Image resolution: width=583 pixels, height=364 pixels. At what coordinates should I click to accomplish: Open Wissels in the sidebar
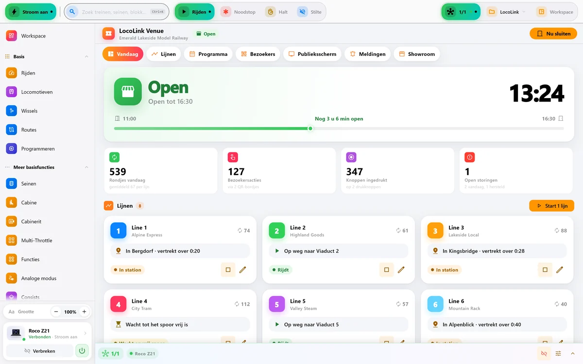(x=47, y=111)
